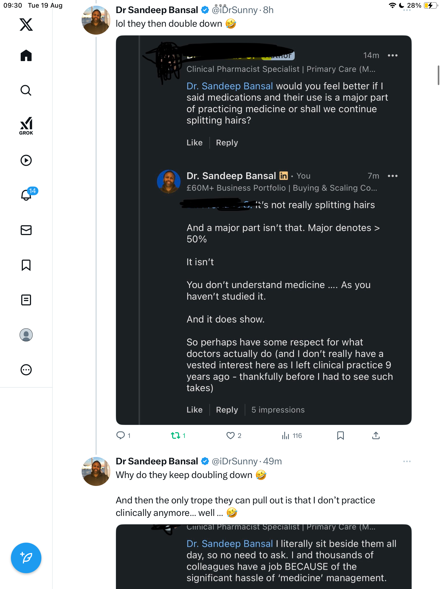Open the Lists icon in sidebar
Viewport: 441px width, 589px height.
[26, 300]
